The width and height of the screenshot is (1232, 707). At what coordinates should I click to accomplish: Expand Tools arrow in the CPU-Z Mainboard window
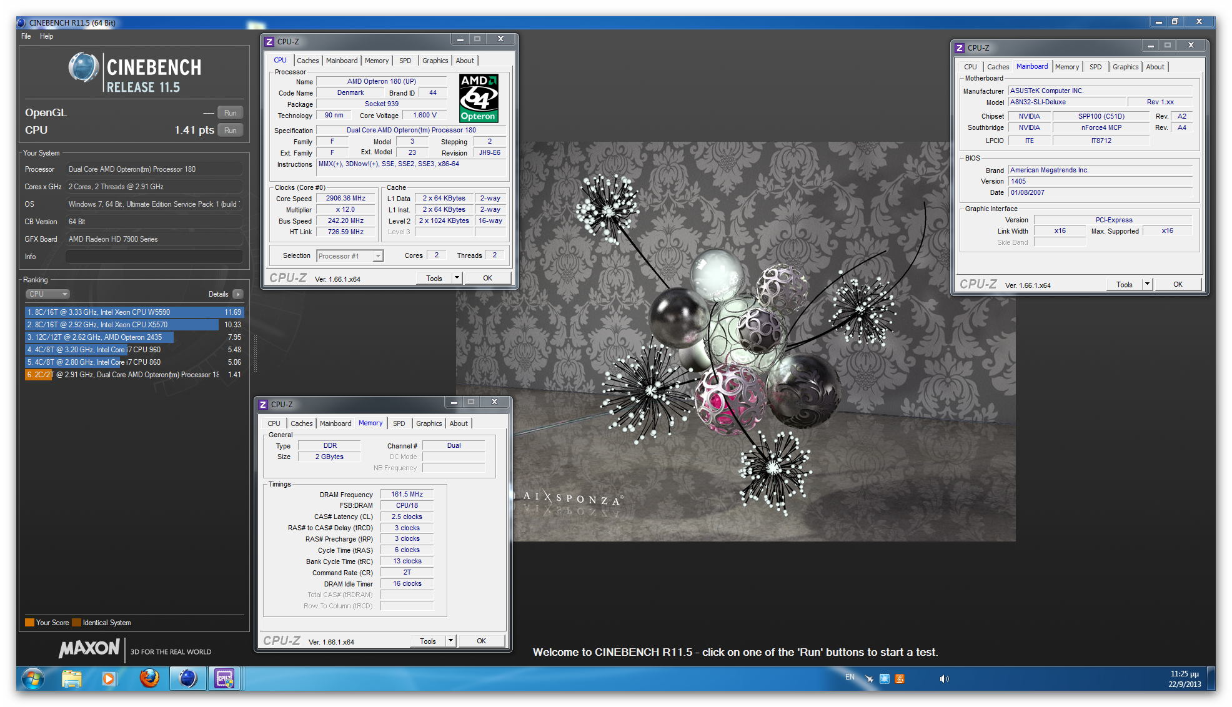tap(1148, 284)
